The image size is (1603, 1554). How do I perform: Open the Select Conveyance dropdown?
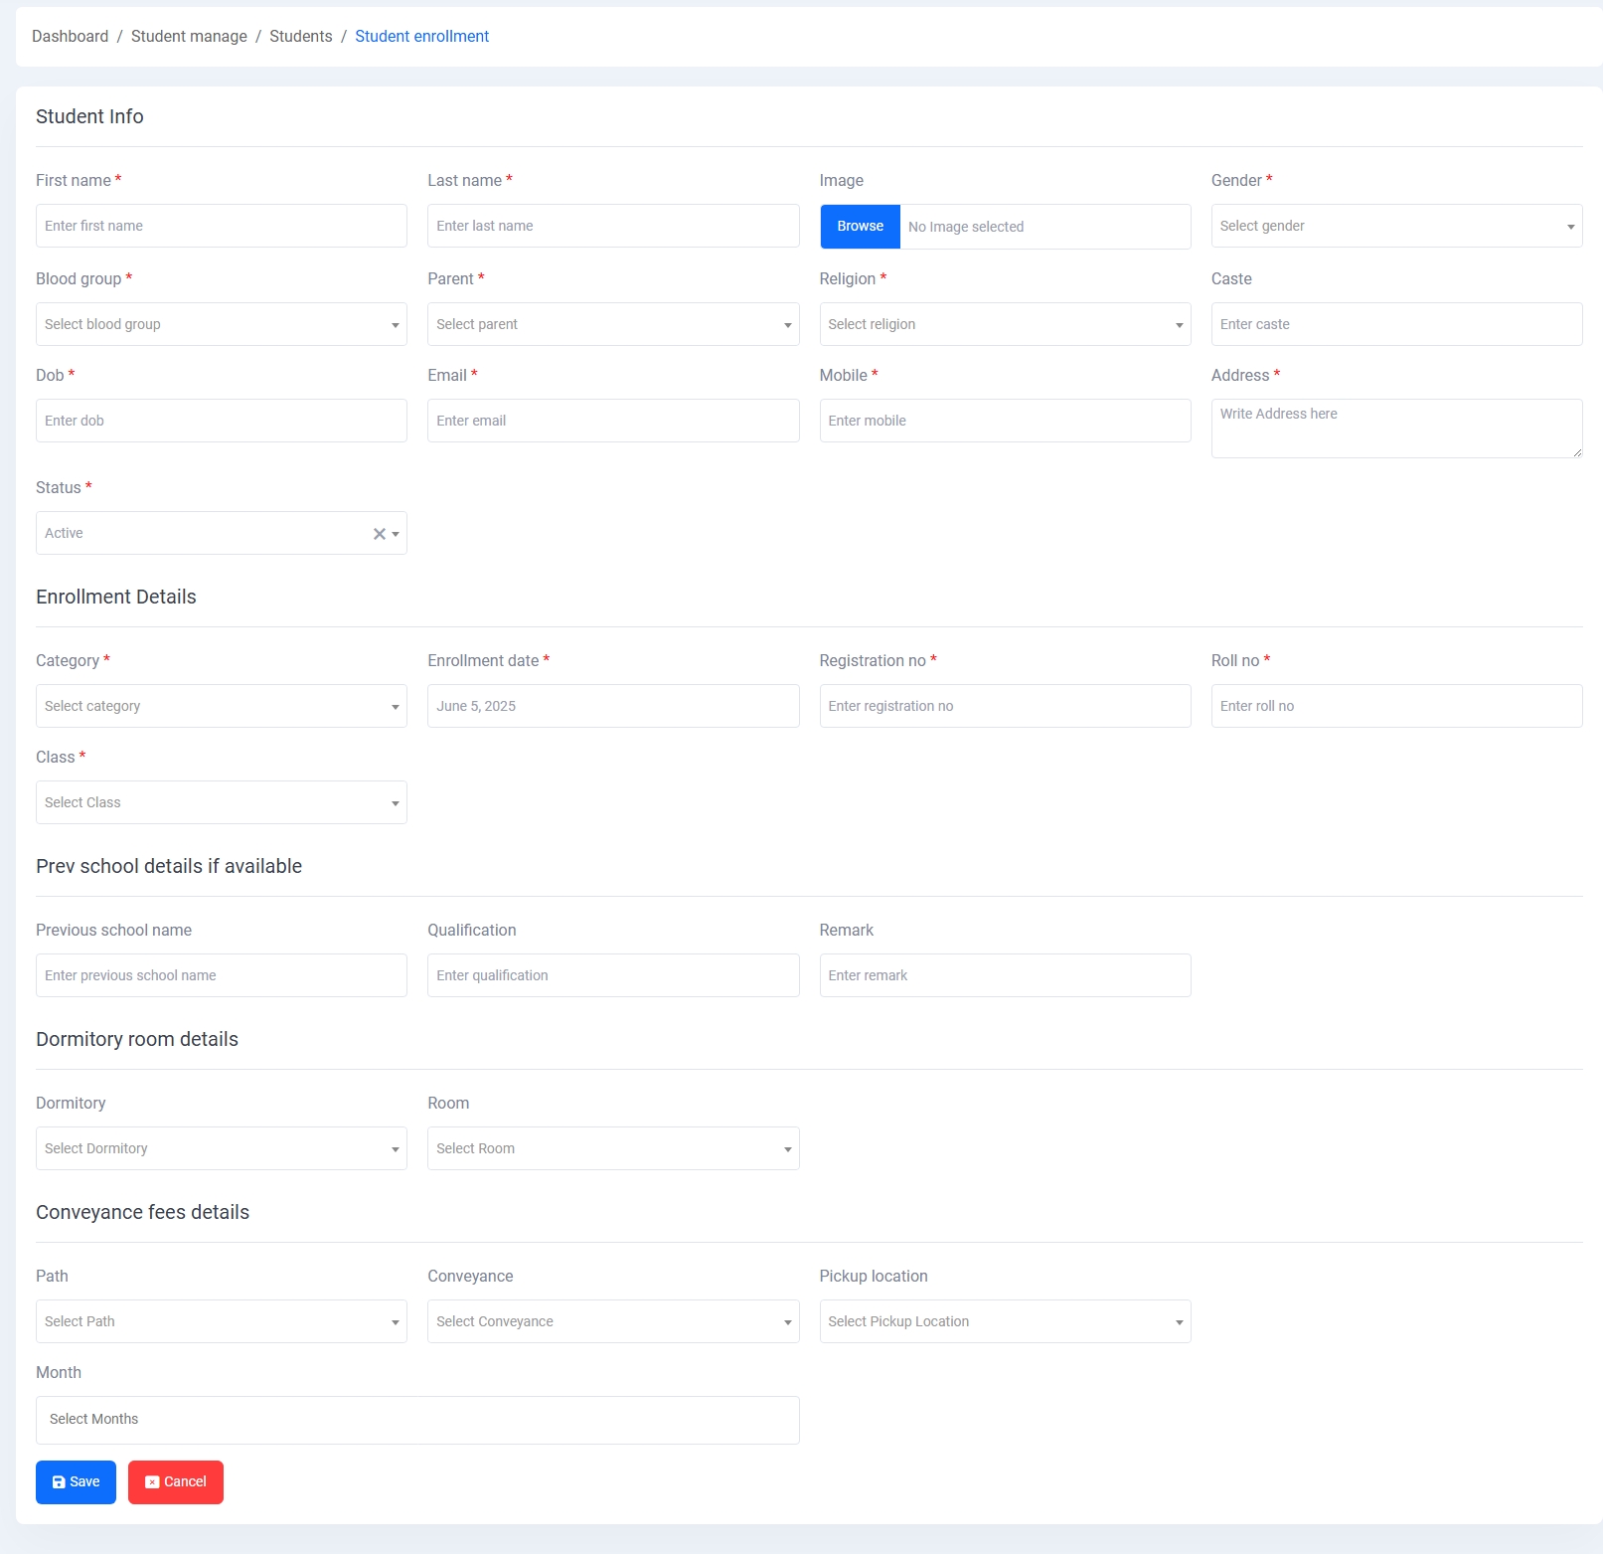612,1321
